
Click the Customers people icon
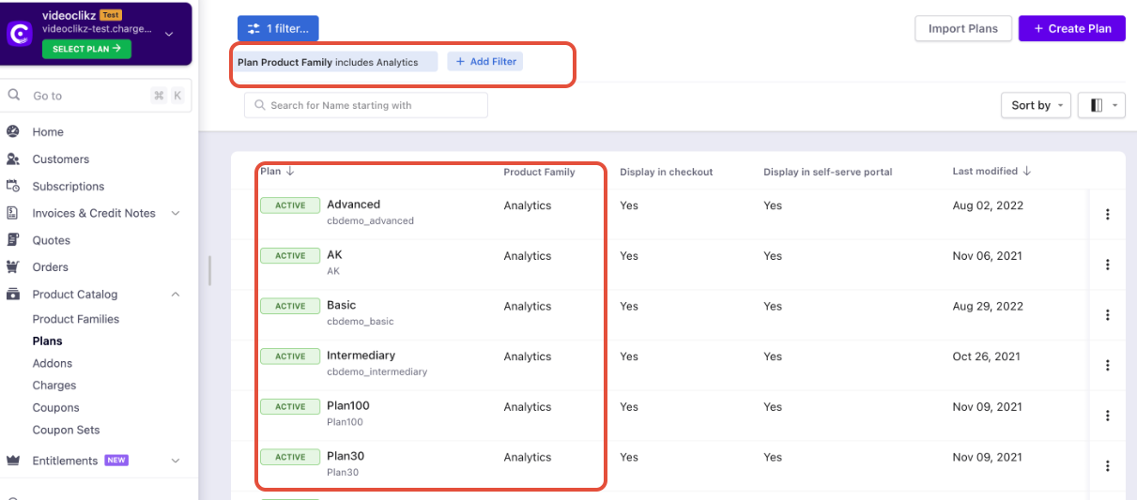pos(13,159)
